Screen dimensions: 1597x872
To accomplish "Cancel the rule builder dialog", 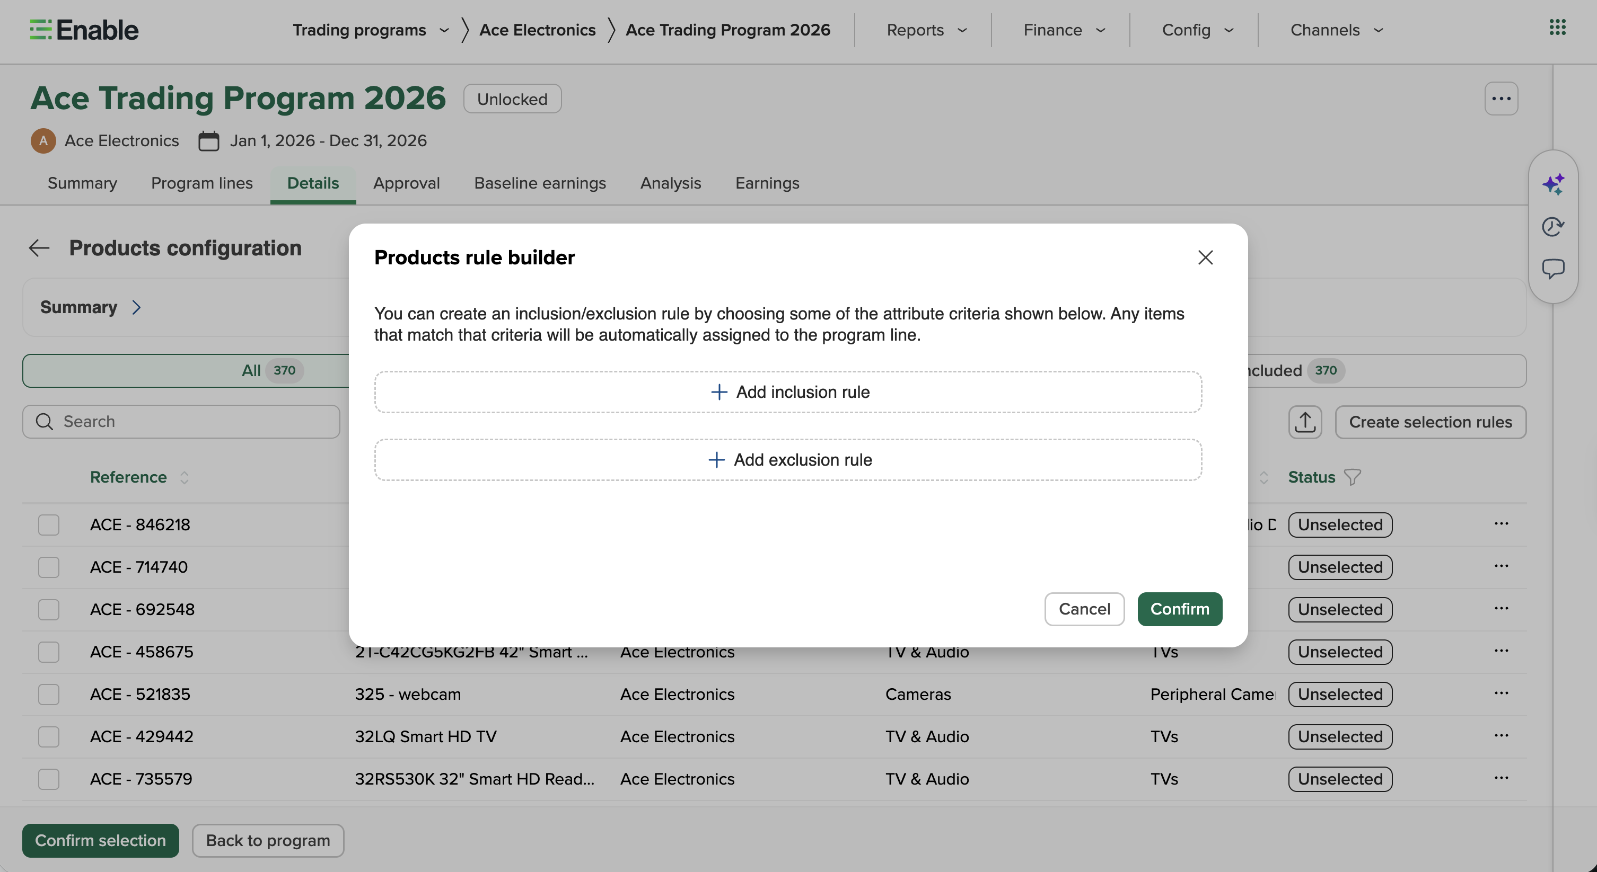I will point(1084,609).
